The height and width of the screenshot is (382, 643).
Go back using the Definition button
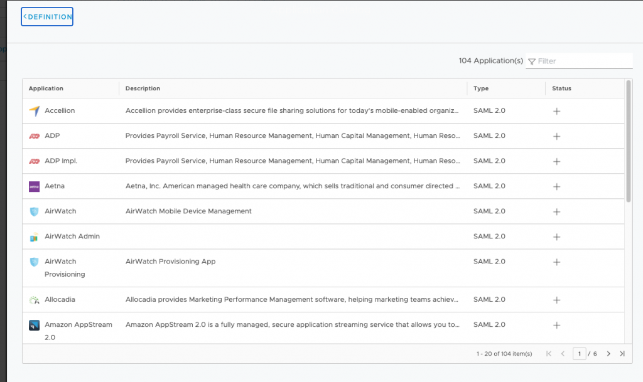click(x=47, y=17)
